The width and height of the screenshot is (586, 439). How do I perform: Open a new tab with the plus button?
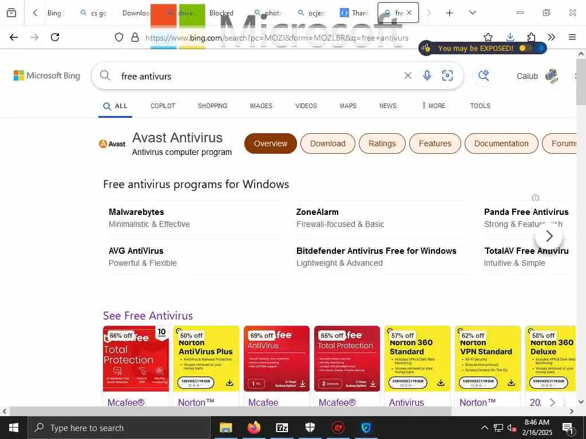(449, 13)
